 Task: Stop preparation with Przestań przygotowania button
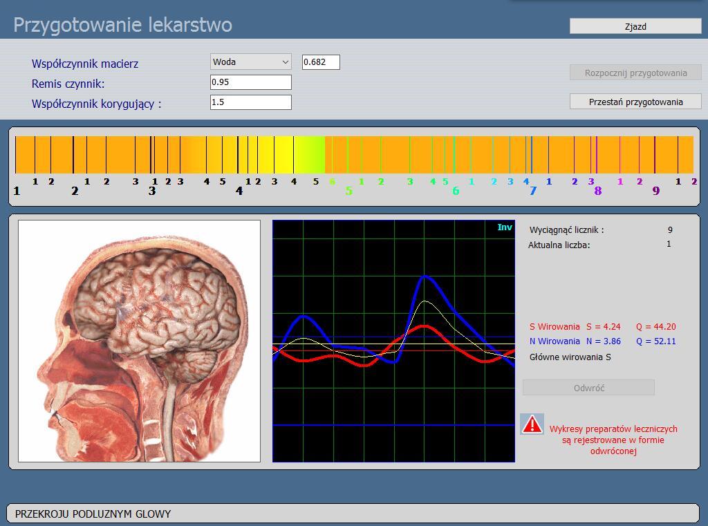(x=635, y=102)
